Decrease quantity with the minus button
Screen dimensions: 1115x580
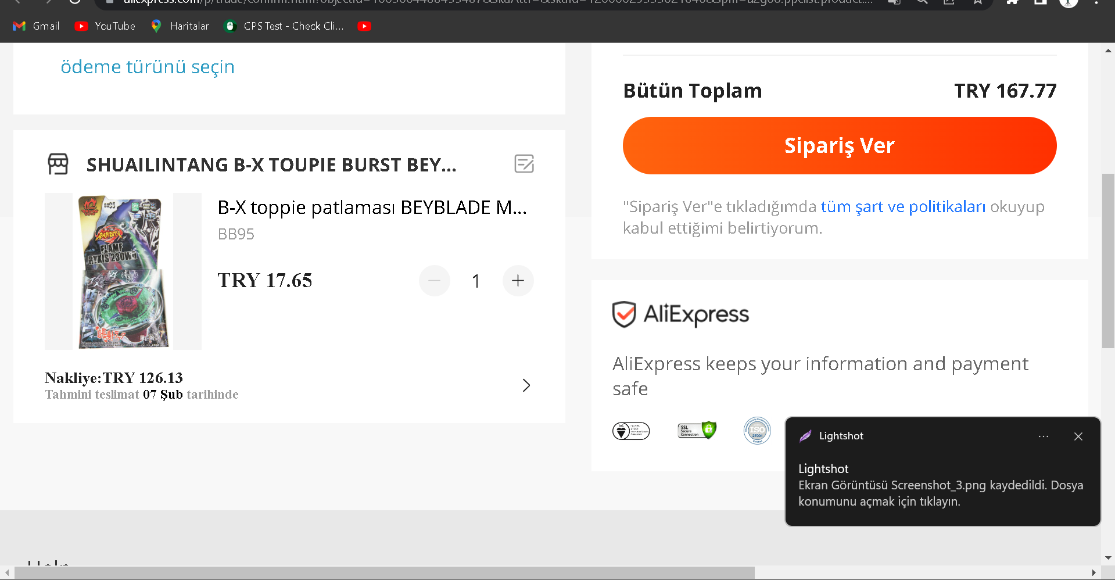click(x=435, y=281)
